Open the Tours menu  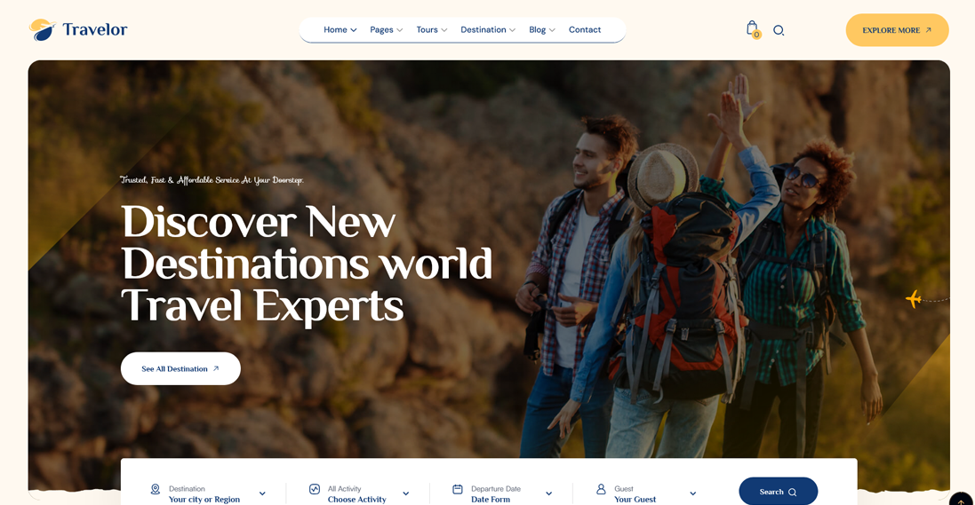click(432, 30)
